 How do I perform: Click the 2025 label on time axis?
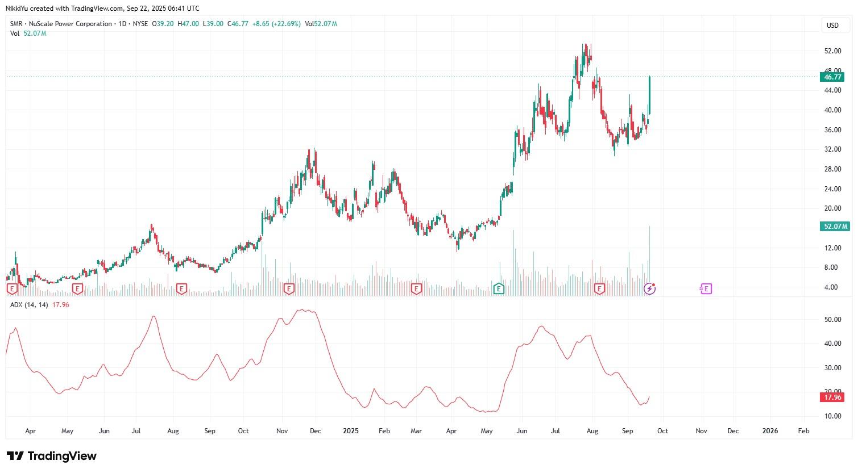pyautogui.click(x=351, y=431)
